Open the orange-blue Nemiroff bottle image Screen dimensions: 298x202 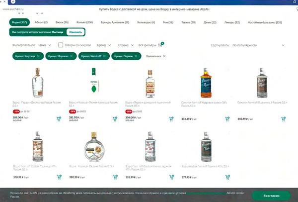tap(206, 83)
